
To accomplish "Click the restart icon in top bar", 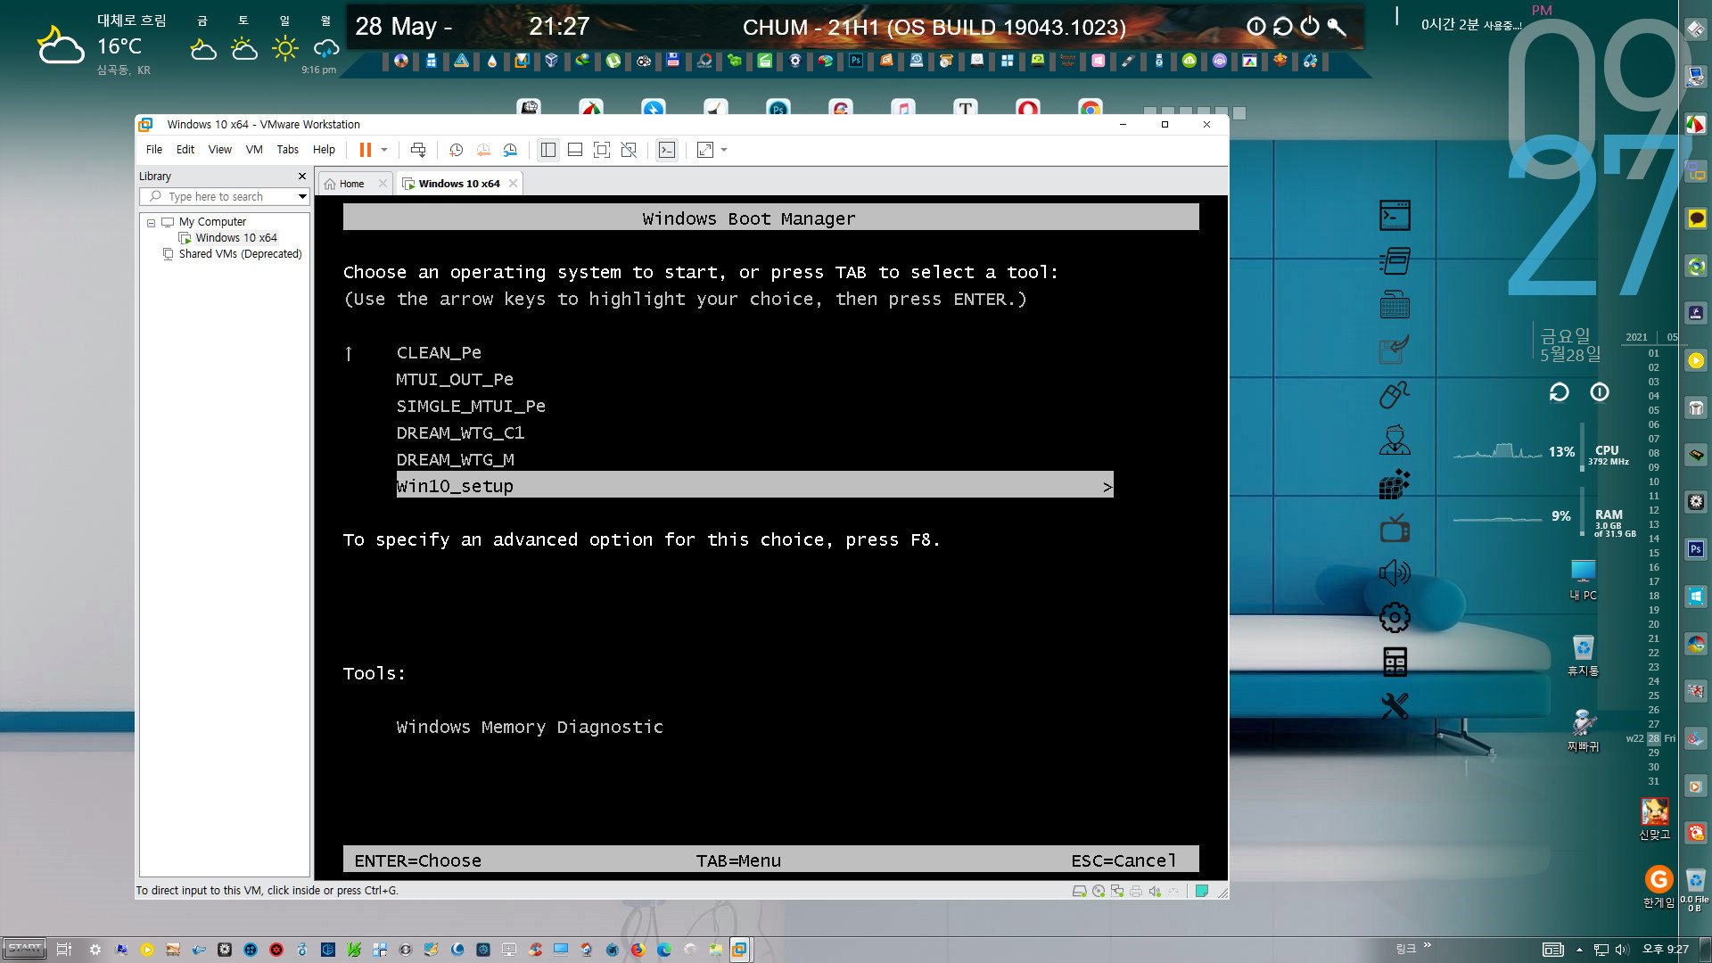I will (x=1282, y=27).
